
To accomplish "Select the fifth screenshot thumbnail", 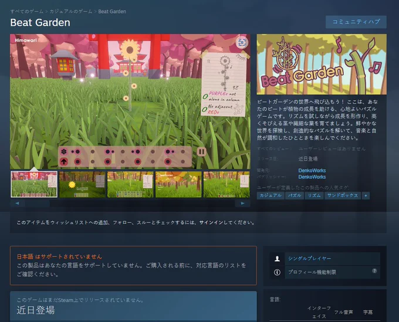I will [x=226, y=184].
